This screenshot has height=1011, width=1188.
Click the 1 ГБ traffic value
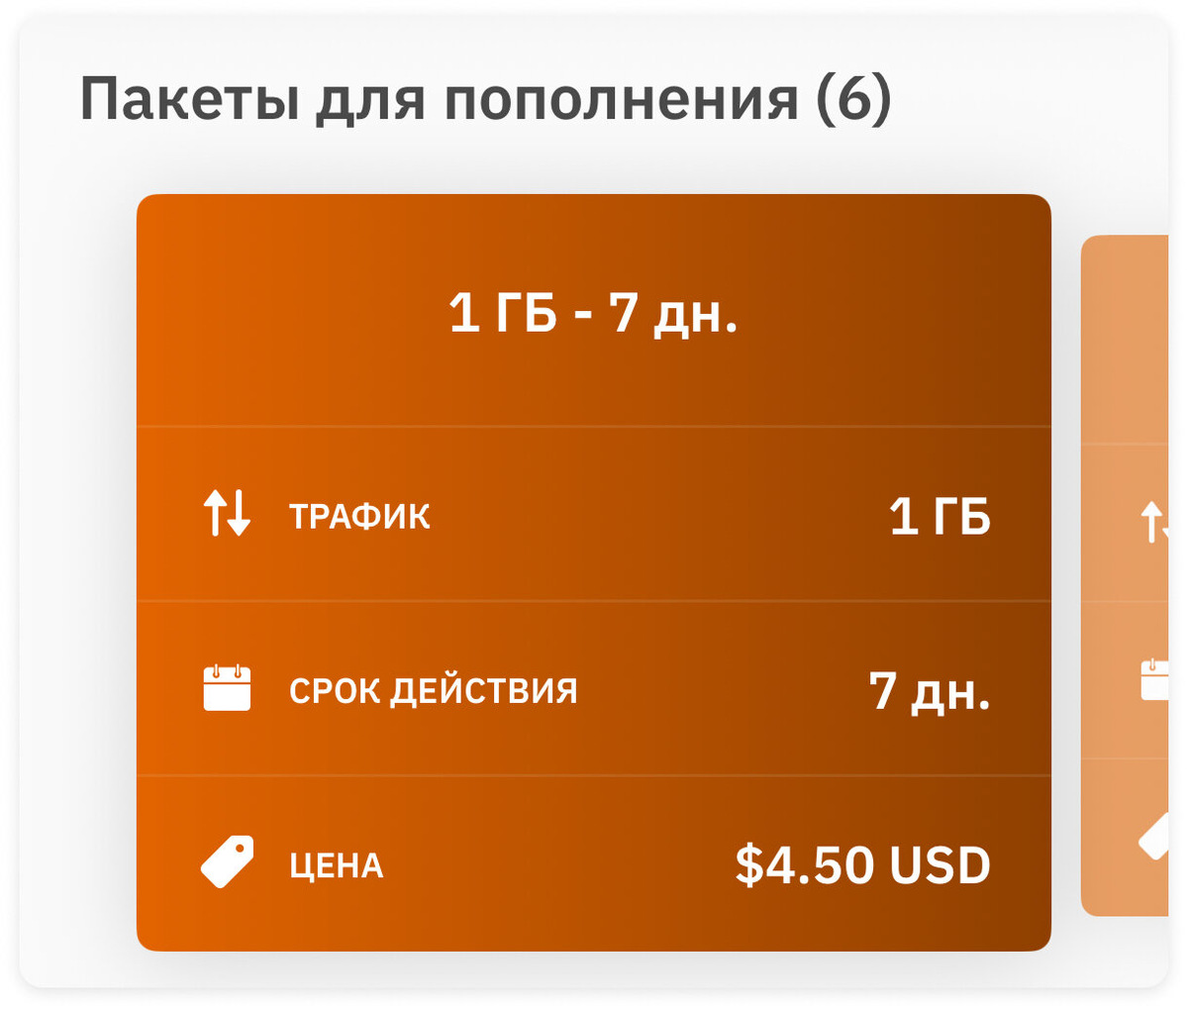(x=940, y=514)
